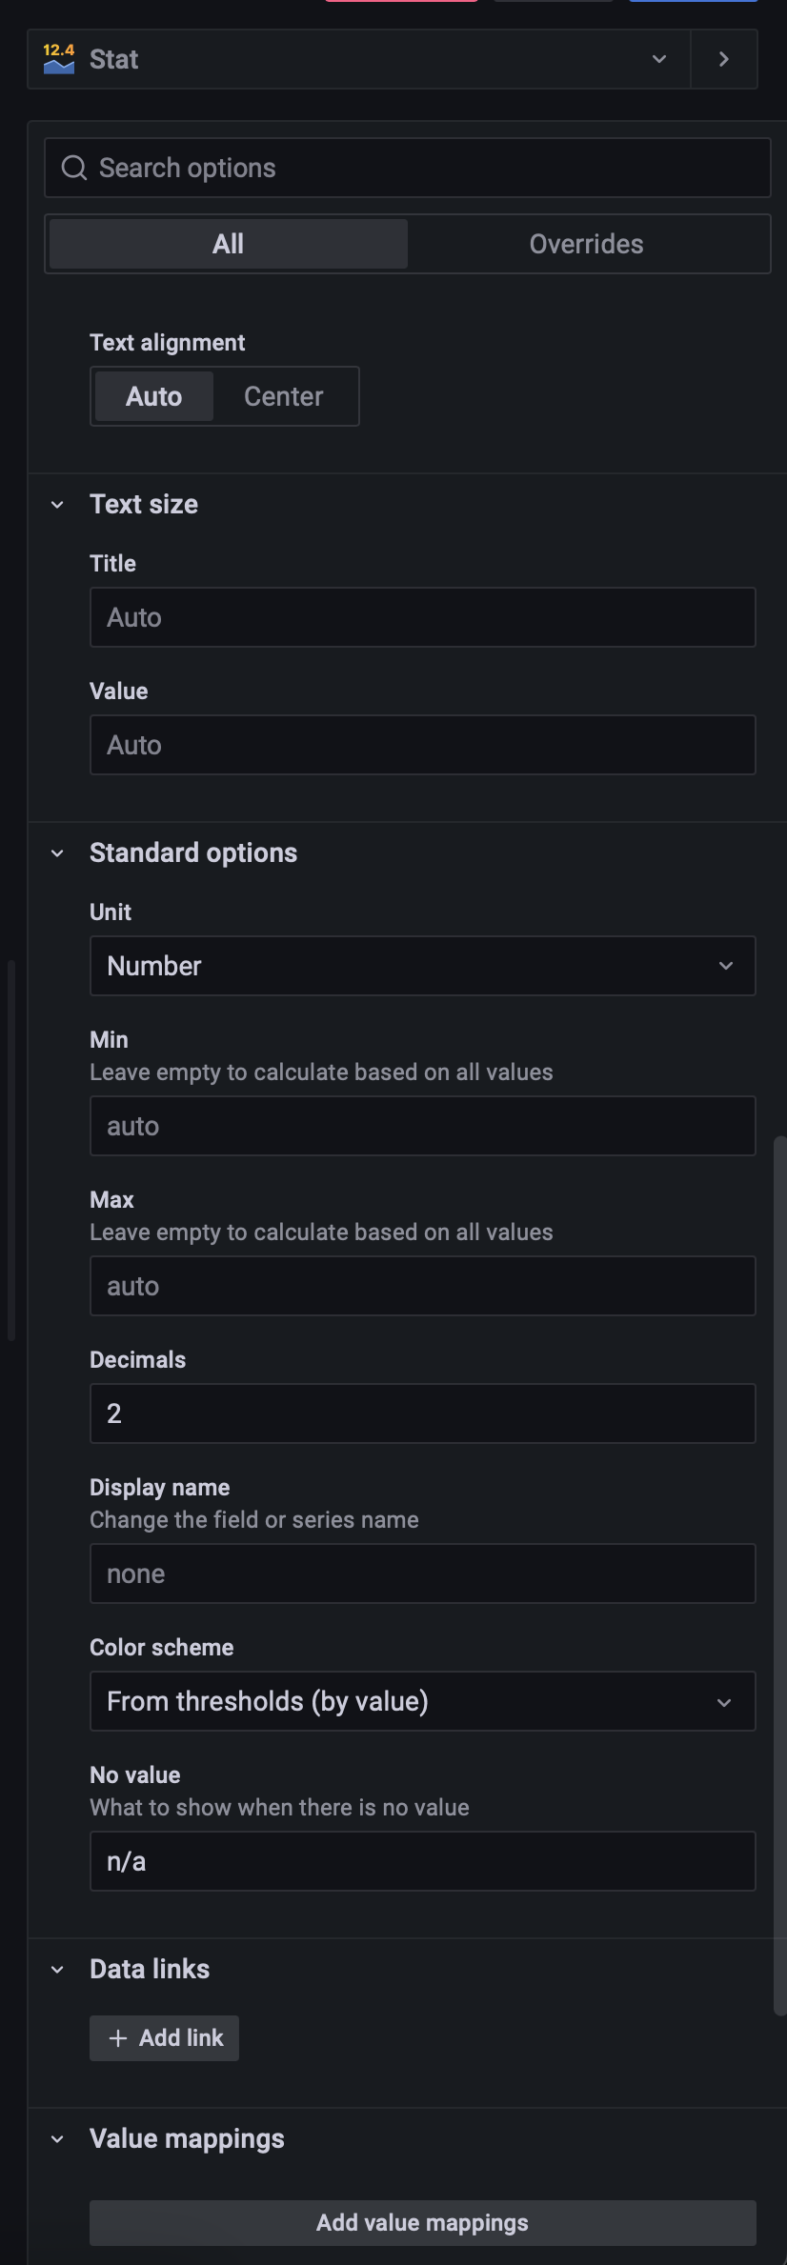This screenshot has width=787, height=2265.
Task: Click the Stat visualization icon
Action: coord(58,59)
